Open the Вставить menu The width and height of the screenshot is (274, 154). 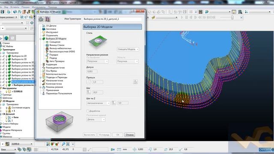click(15, 7)
